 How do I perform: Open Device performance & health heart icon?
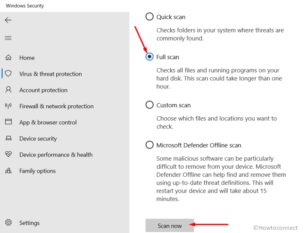pyautogui.click(x=8, y=155)
